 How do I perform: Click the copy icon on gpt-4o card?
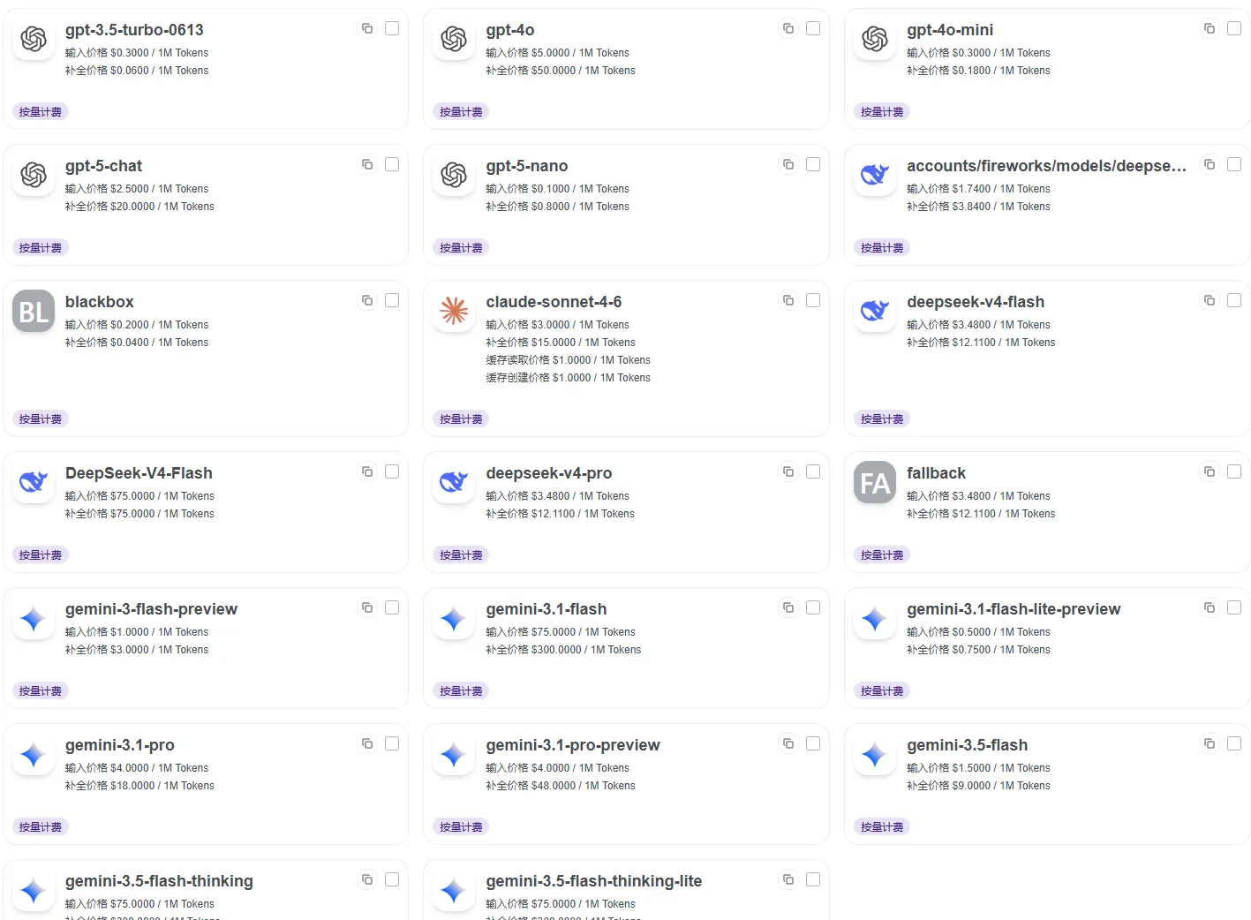coord(788,28)
